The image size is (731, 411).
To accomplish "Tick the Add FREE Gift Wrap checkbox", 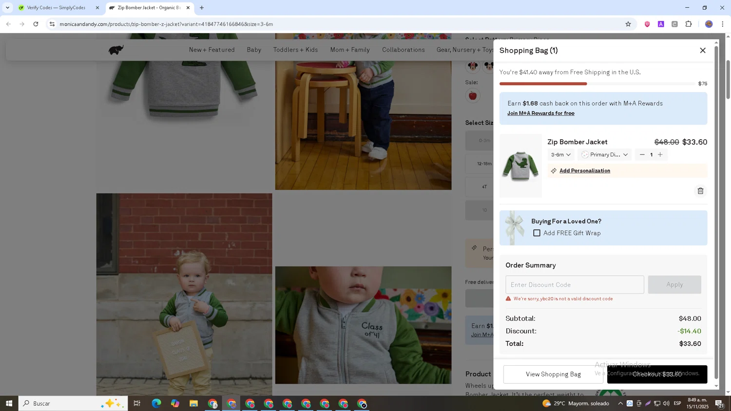I will [x=537, y=233].
